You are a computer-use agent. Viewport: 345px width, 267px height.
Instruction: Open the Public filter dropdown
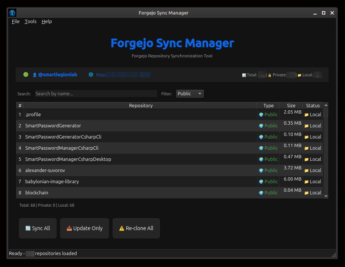coord(190,94)
